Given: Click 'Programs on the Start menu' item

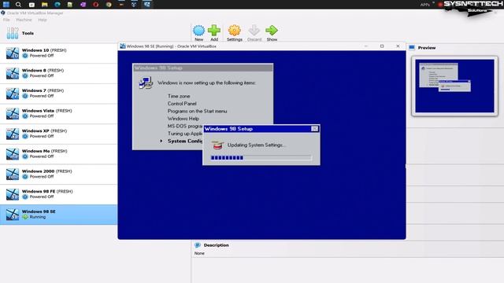Looking at the screenshot, I should (197, 111).
